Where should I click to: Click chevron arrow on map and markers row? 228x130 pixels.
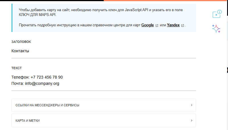coord(192,121)
